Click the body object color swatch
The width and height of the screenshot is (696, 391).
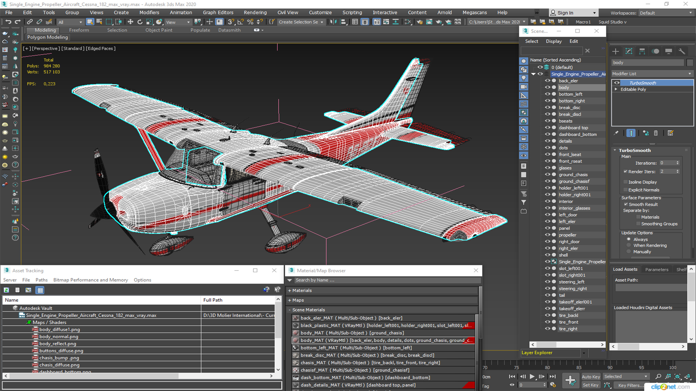690,63
